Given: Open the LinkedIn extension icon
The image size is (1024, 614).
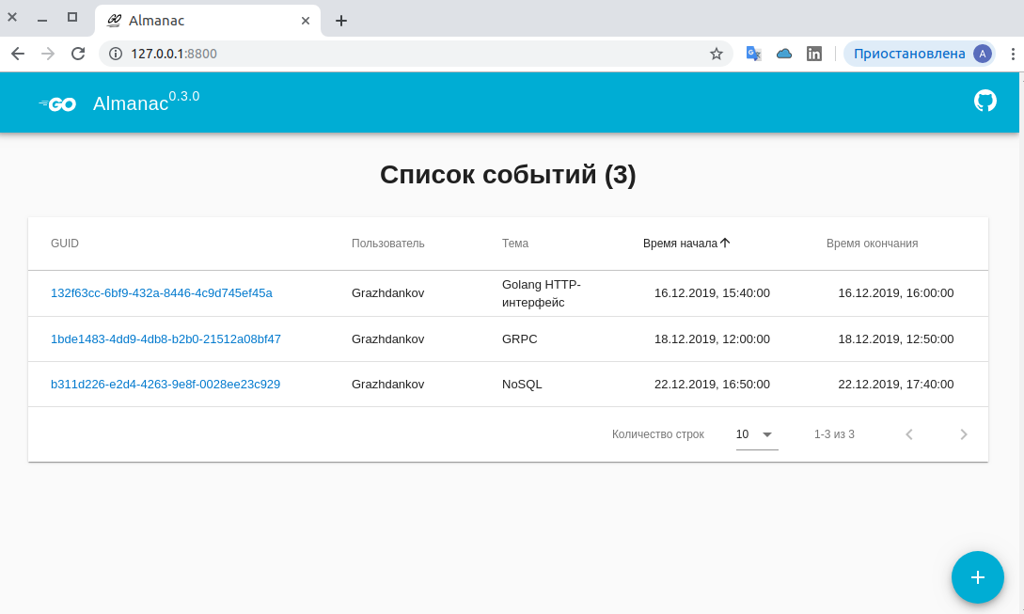Looking at the screenshot, I should pos(814,54).
